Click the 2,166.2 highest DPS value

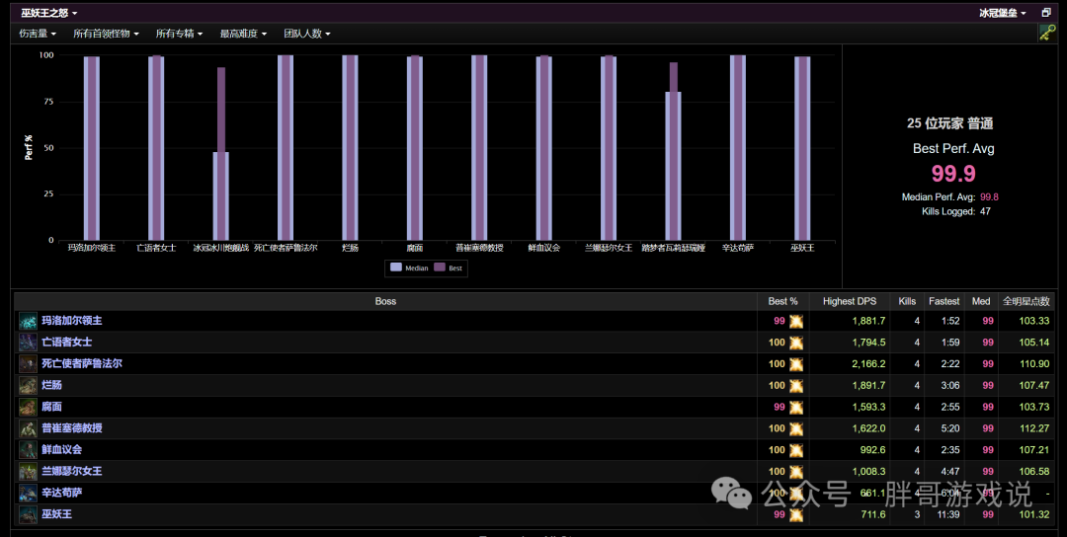pos(869,363)
